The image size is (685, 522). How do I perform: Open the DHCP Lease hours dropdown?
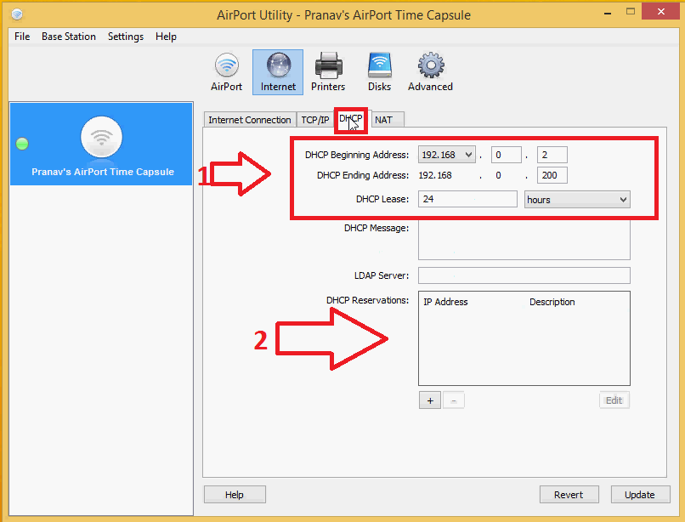(577, 199)
